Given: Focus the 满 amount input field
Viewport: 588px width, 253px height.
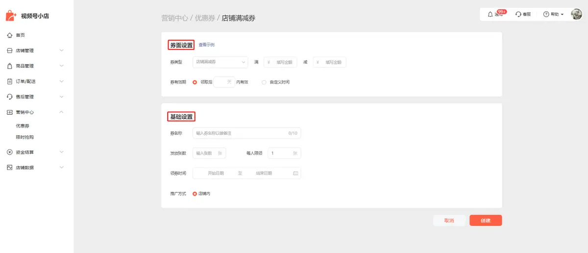Looking at the screenshot, I should pyautogui.click(x=280, y=62).
